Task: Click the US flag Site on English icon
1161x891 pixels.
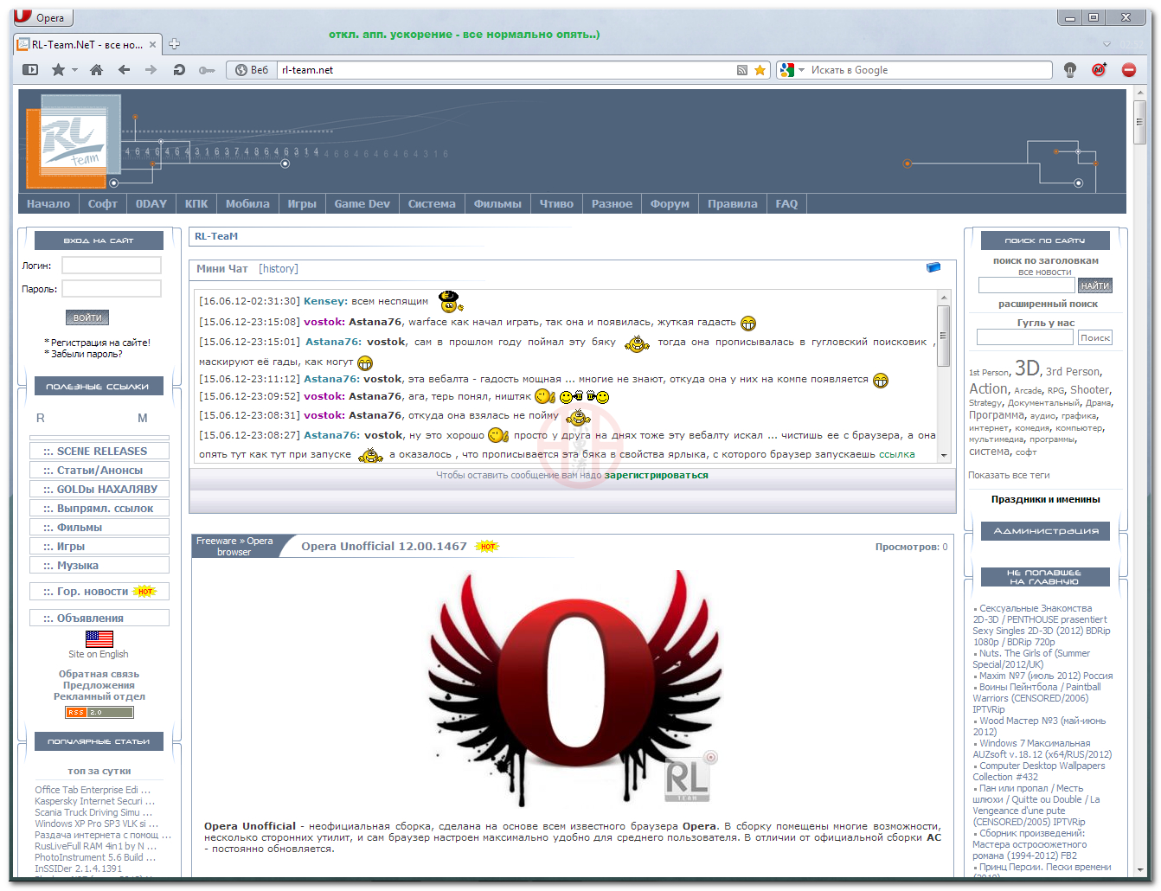Action: [99, 638]
